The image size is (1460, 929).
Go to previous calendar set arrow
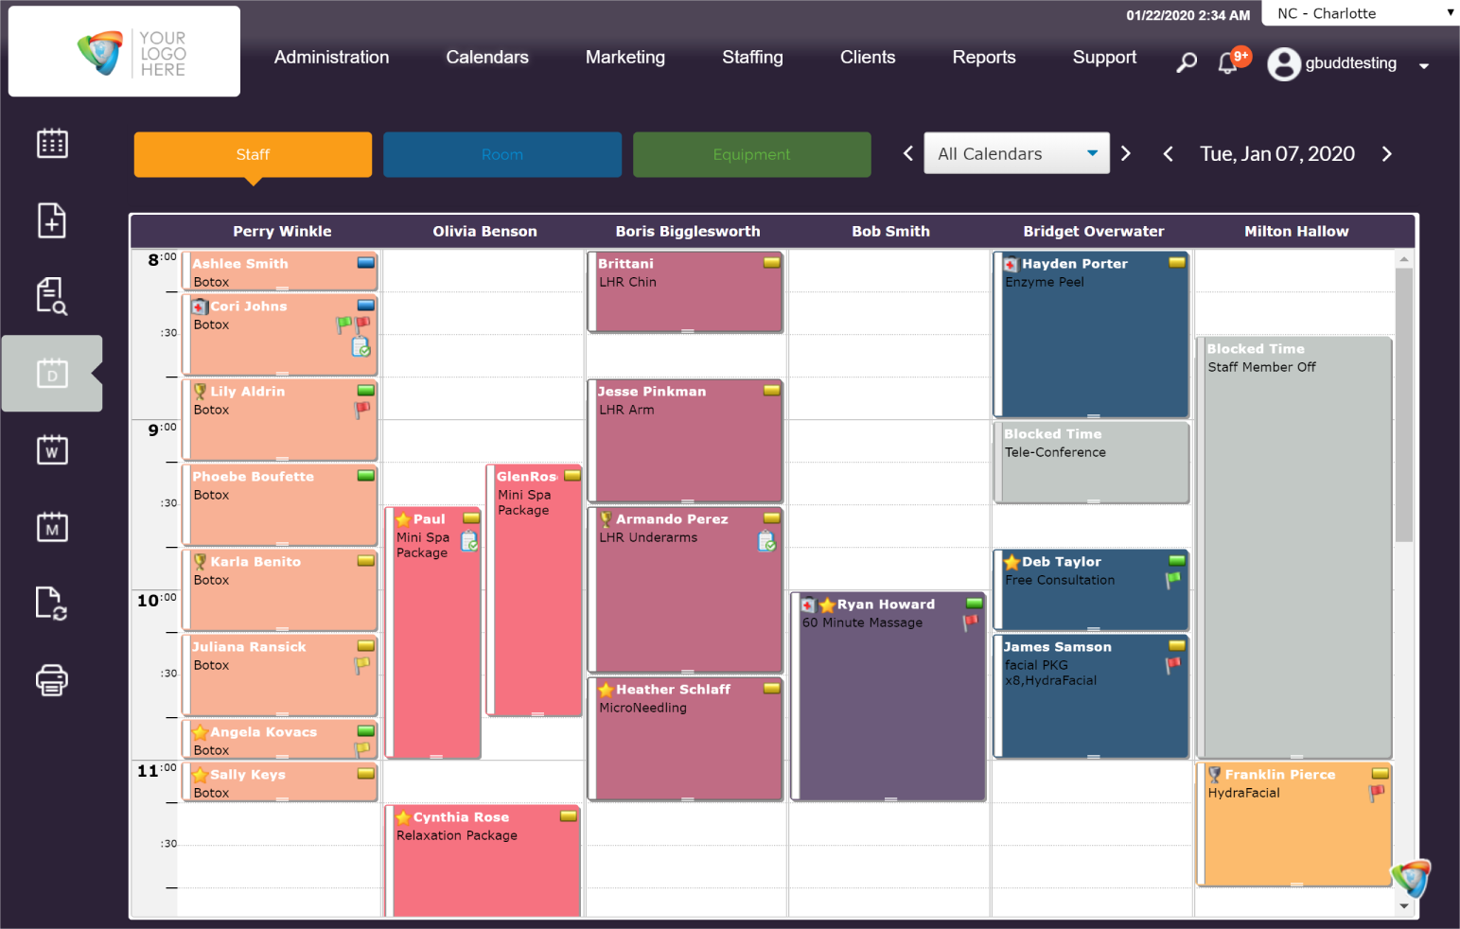(x=907, y=153)
